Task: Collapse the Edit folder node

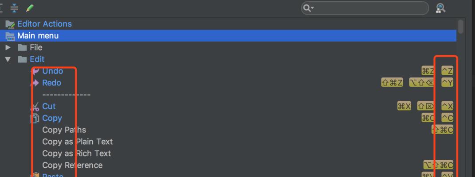Action: pos(8,59)
